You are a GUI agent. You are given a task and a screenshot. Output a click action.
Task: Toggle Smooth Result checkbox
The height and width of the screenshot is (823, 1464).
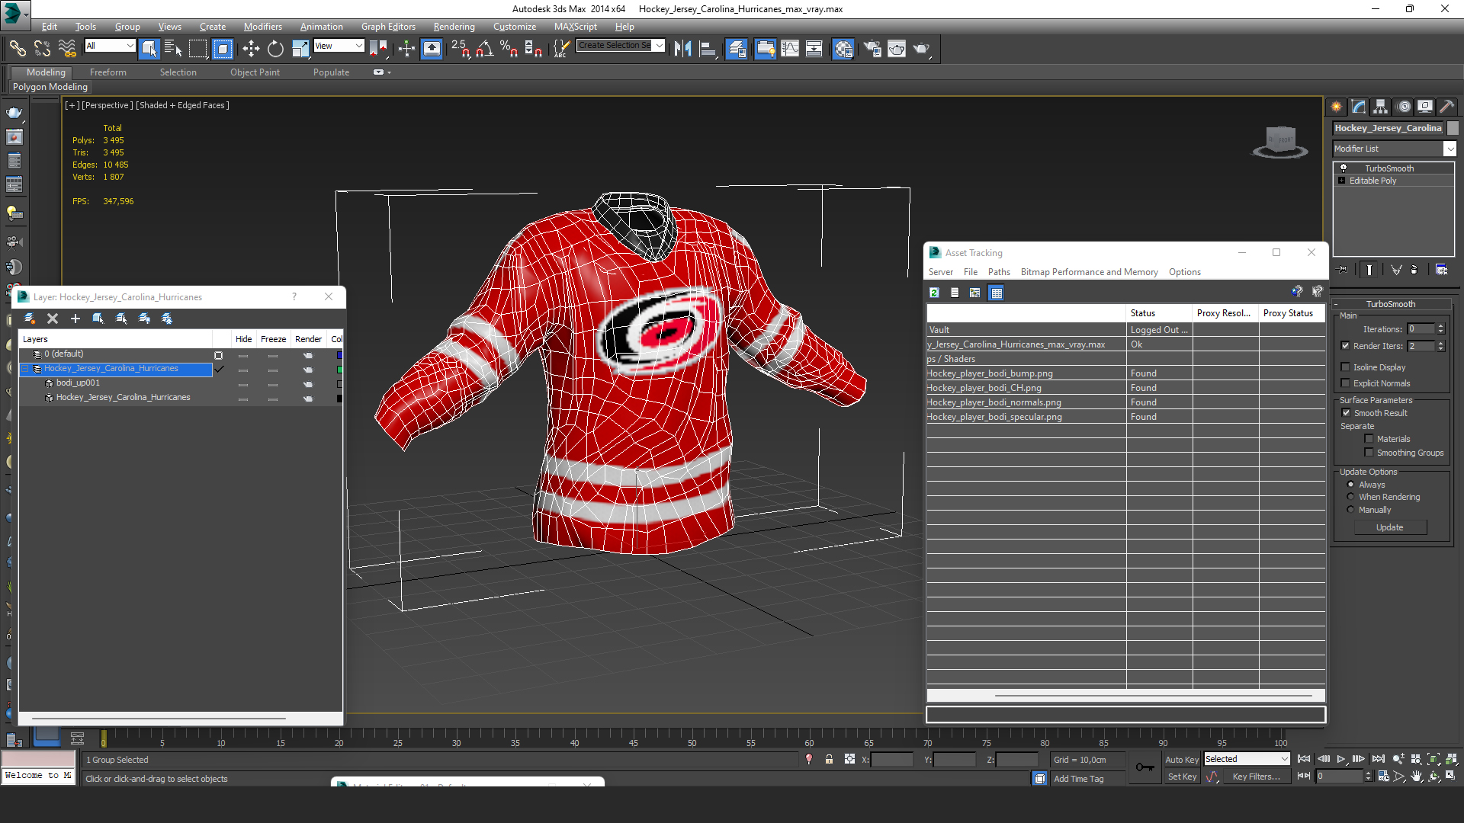pos(1347,413)
